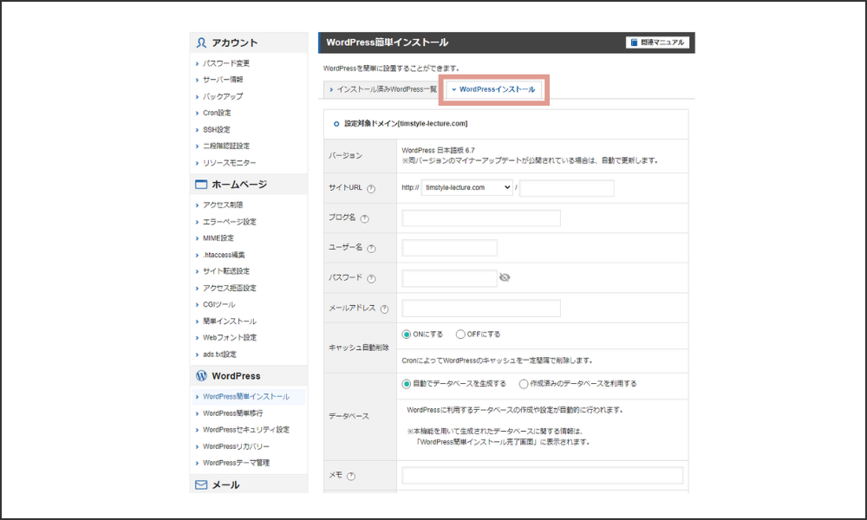This screenshot has width=867, height=520.
Task: Open WordPressリカバリー in the sidebar
Action: coord(236,446)
